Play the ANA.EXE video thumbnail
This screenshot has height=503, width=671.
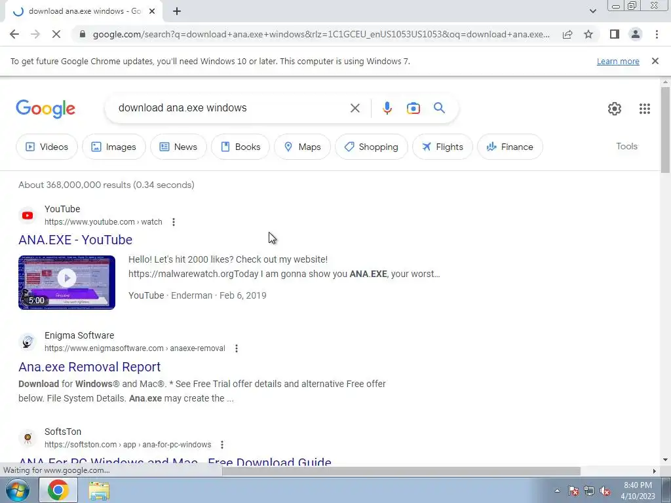67,282
